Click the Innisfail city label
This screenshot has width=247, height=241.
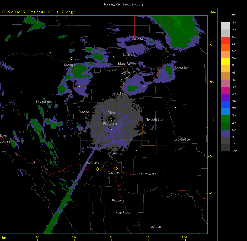click(x=119, y=93)
